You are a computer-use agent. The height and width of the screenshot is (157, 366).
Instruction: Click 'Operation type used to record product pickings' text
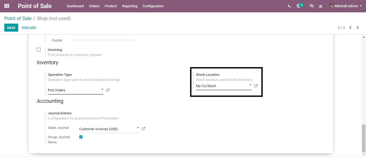[x=84, y=80]
